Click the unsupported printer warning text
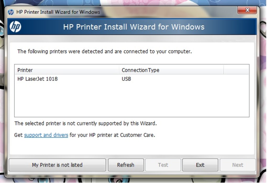The height and width of the screenshot is (183, 267). 86,123
